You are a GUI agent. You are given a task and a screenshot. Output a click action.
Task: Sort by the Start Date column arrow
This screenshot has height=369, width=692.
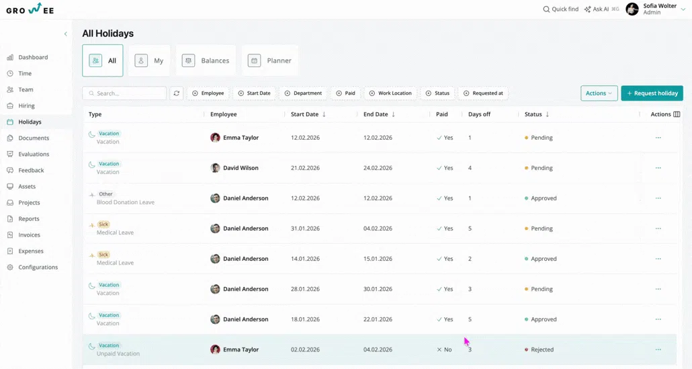[324, 114]
